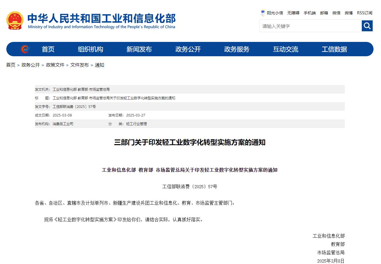The height and width of the screenshot is (264, 381).
Task: Go to 首页 in the breadcrumb
Action: [x=11, y=65]
